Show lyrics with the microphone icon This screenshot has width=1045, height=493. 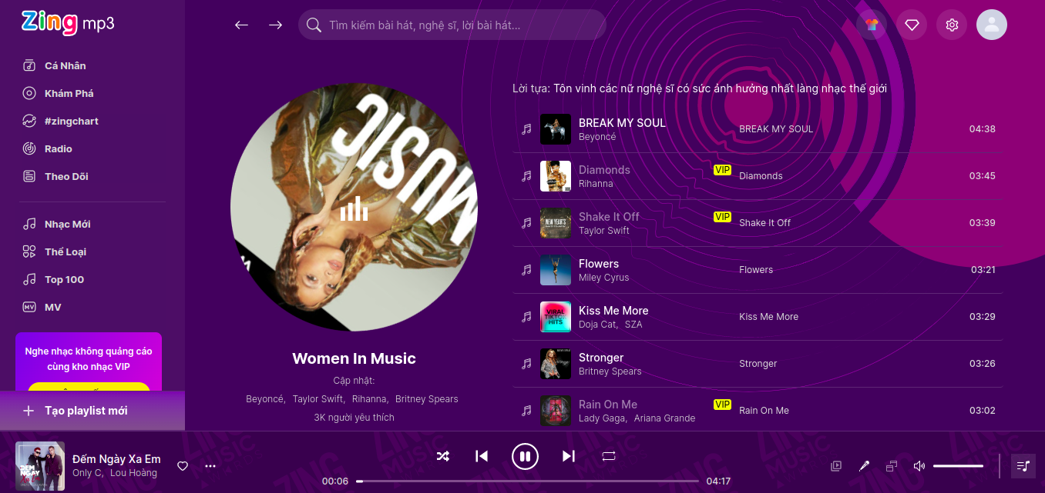tap(864, 466)
